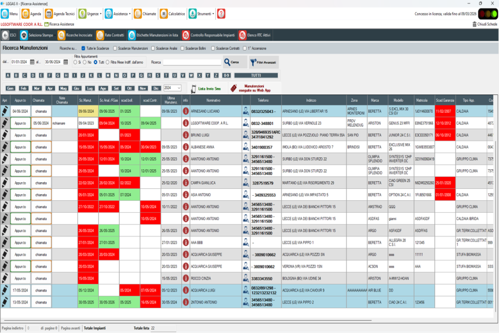Viewport: 499px width, 333px height.
Task: Open the red help question mark icon
Action: pyautogui.click(x=221, y=13)
